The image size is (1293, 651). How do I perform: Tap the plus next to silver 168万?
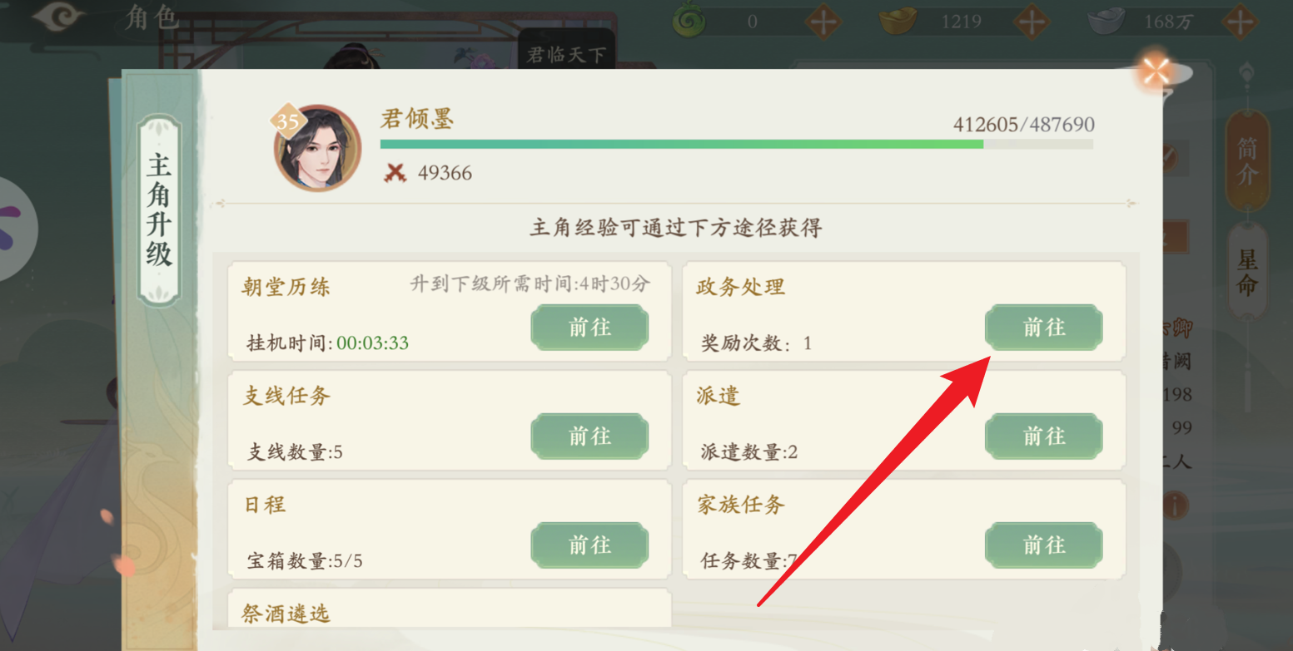[1241, 21]
